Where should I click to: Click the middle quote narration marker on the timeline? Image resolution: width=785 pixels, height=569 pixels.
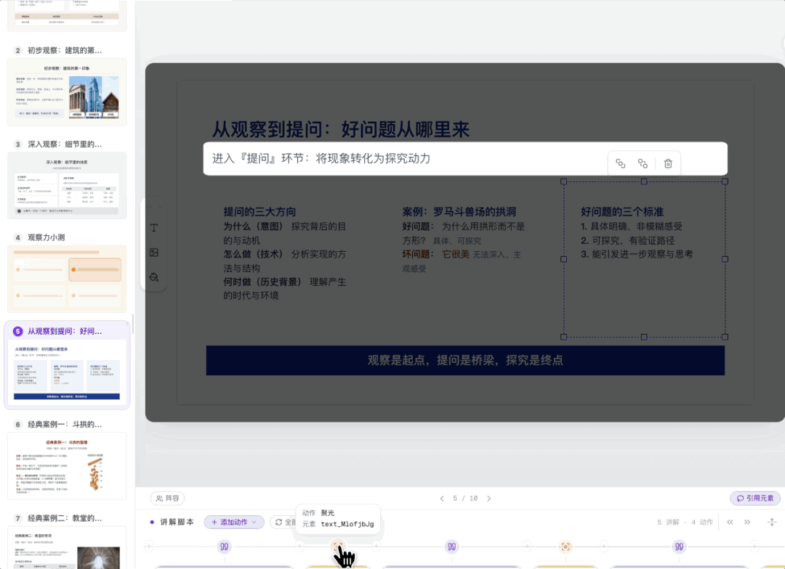451,547
